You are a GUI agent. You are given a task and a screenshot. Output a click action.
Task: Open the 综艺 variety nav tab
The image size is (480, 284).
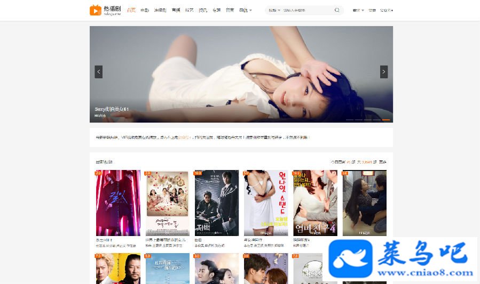(x=189, y=10)
